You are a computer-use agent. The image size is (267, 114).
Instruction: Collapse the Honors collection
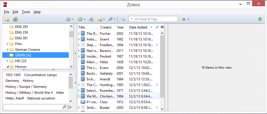[7, 67]
